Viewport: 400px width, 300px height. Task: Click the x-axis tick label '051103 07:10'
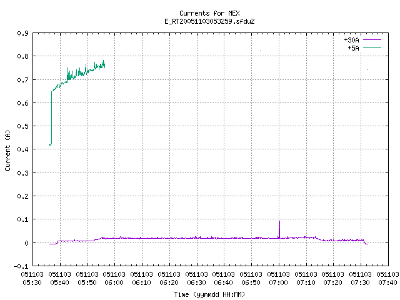pos(306,278)
